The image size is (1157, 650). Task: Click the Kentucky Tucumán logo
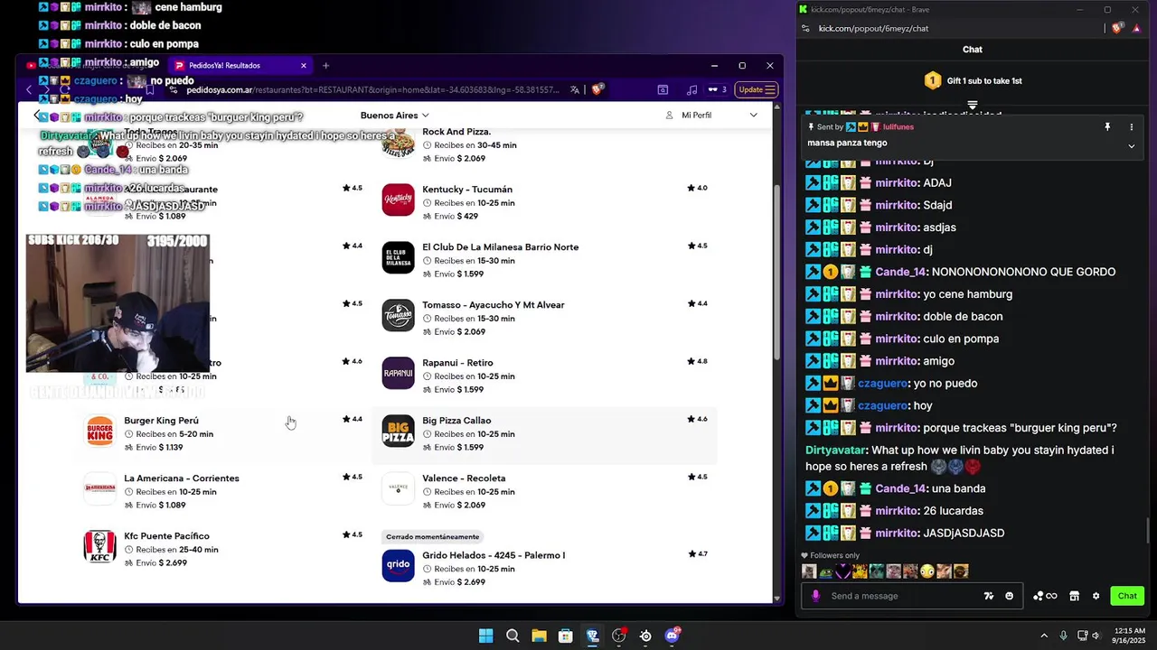point(398,200)
